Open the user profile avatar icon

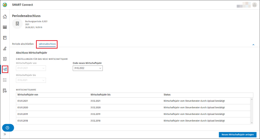click(254, 4)
